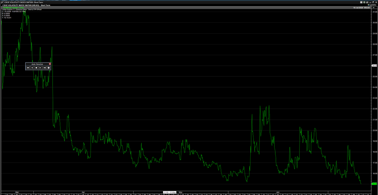Click the 31.00 label on price axis
The height and width of the screenshot is (195, 378).
(x=375, y=12)
